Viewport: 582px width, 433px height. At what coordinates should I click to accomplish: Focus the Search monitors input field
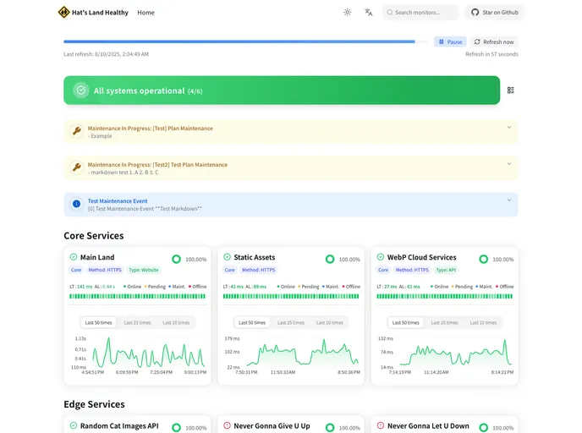click(420, 12)
